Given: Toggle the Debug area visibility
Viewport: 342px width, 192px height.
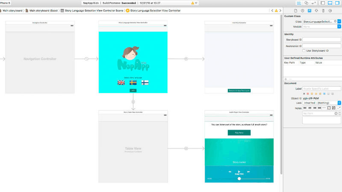Looking at the screenshot, I should (330, 3).
